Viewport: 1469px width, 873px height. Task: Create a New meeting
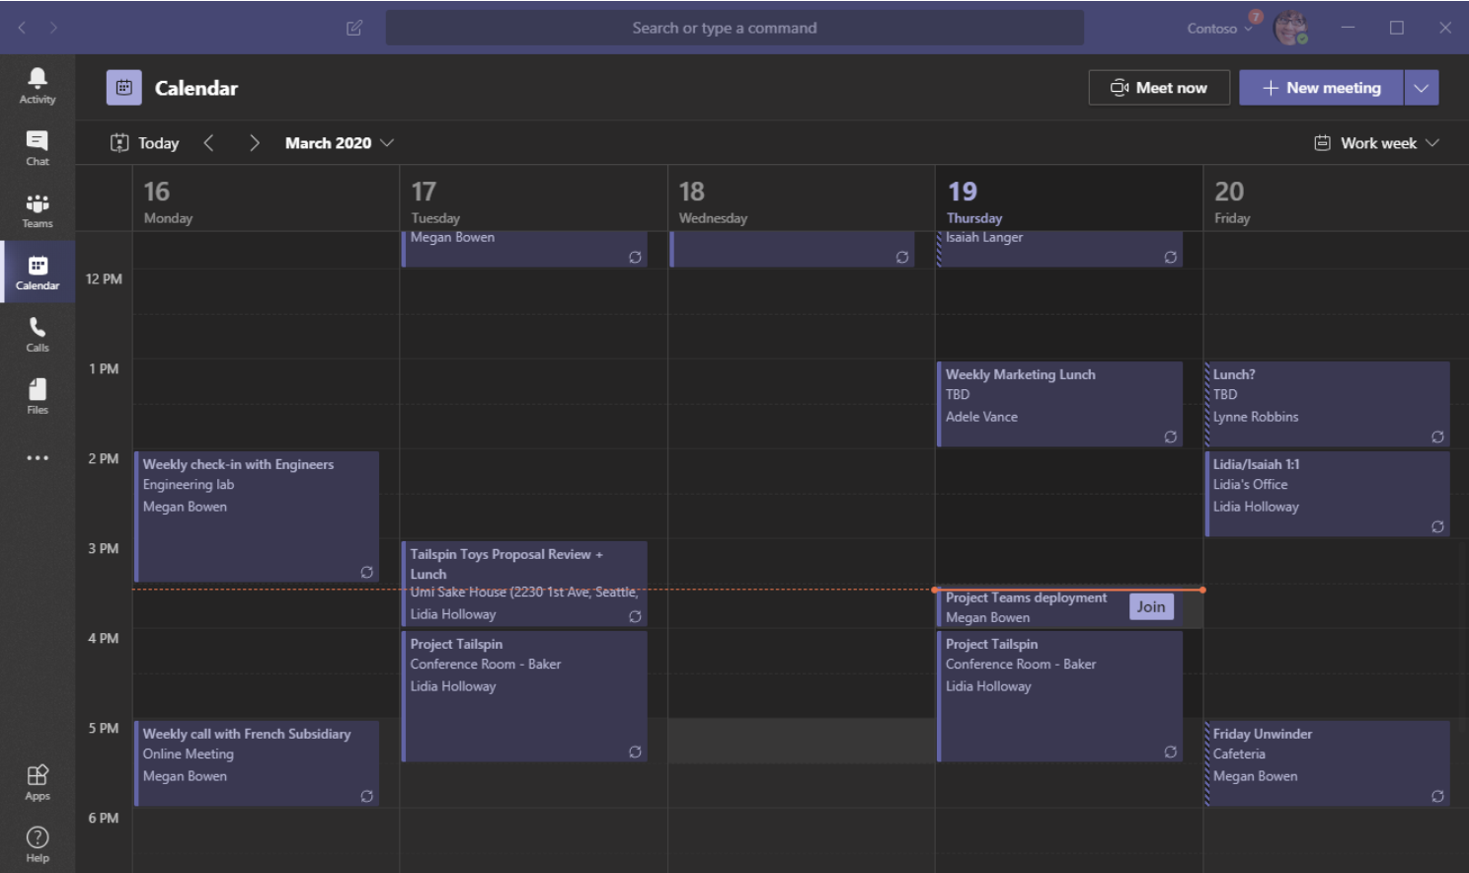pos(1320,87)
